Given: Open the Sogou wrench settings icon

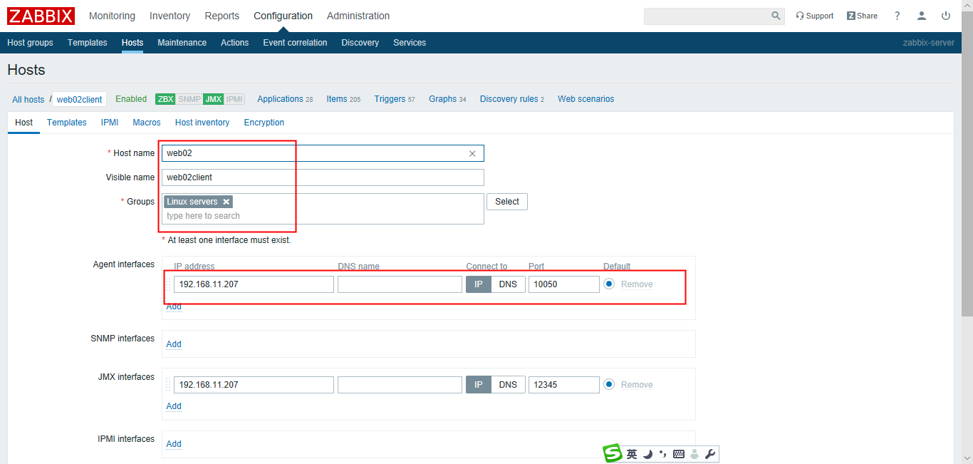Looking at the screenshot, I should tap(709, 454).
